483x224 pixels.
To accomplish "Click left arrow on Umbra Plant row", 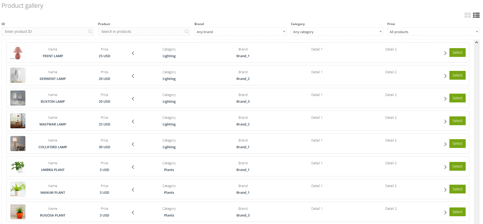I will [133, 167].
